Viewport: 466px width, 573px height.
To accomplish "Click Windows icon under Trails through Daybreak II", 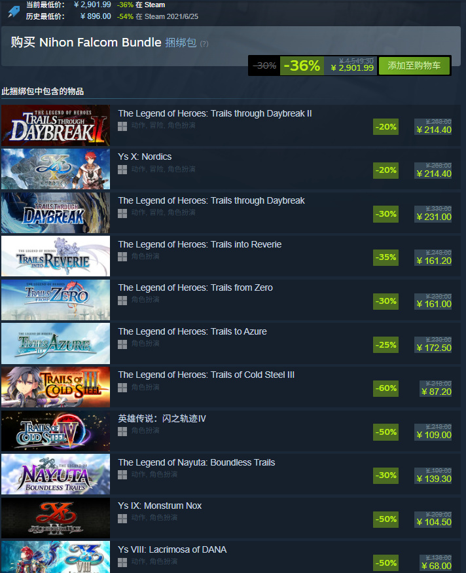I will (x=122, y=126).
